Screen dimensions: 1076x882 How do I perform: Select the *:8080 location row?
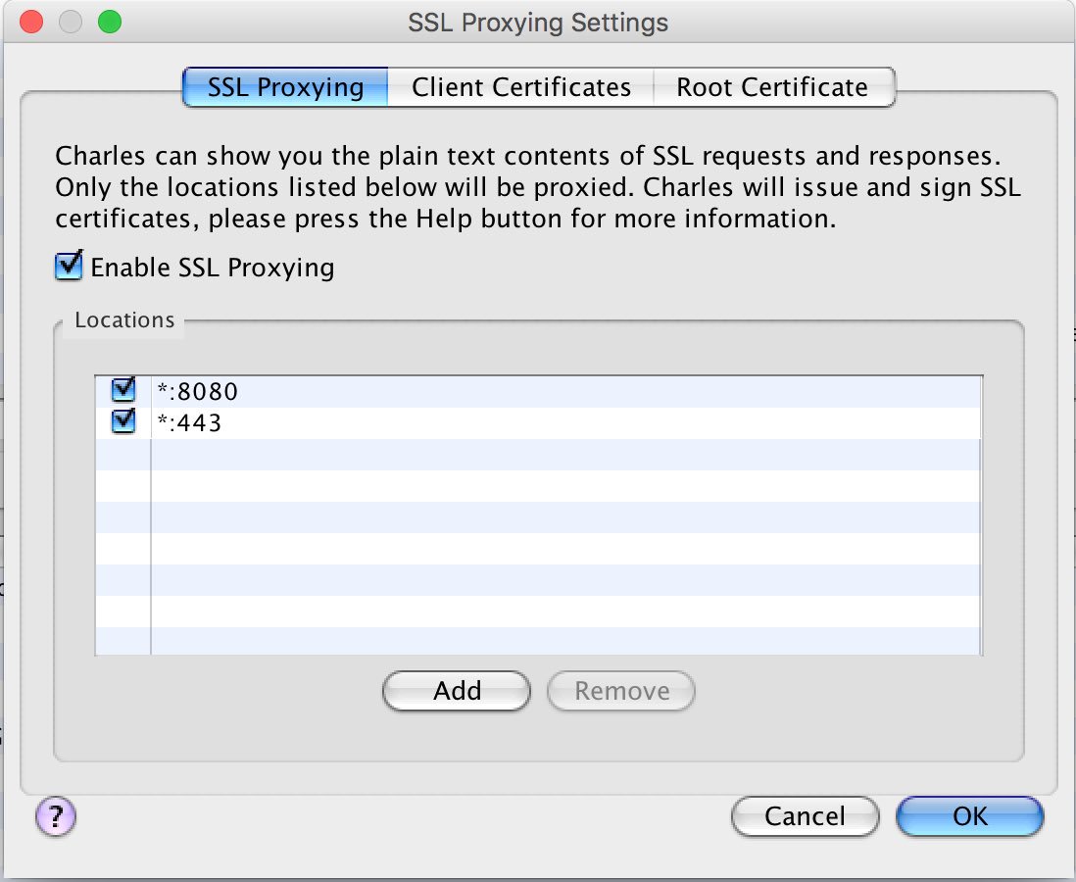click(539, 392)
